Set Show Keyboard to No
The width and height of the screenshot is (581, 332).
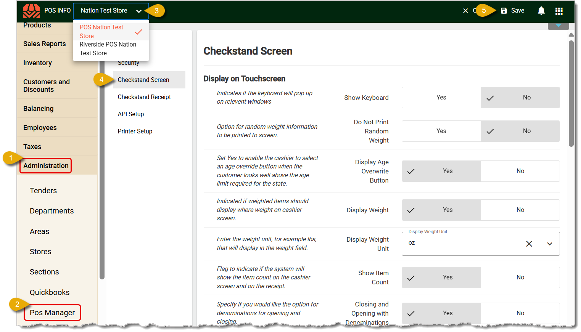tap(520, 98)
